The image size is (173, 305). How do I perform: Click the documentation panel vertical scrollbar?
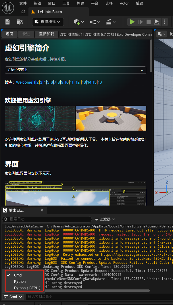click(x=151, y=56)
